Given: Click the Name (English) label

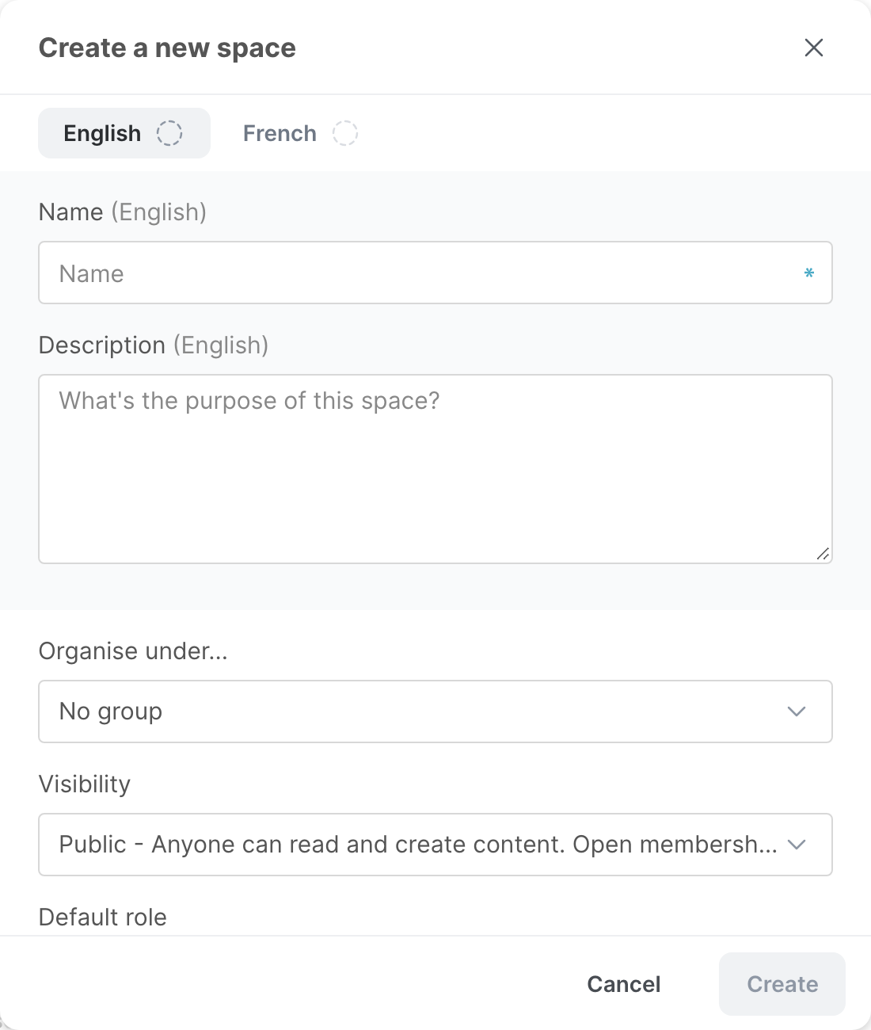Looking at the screenshot, I should coord(123,212).
